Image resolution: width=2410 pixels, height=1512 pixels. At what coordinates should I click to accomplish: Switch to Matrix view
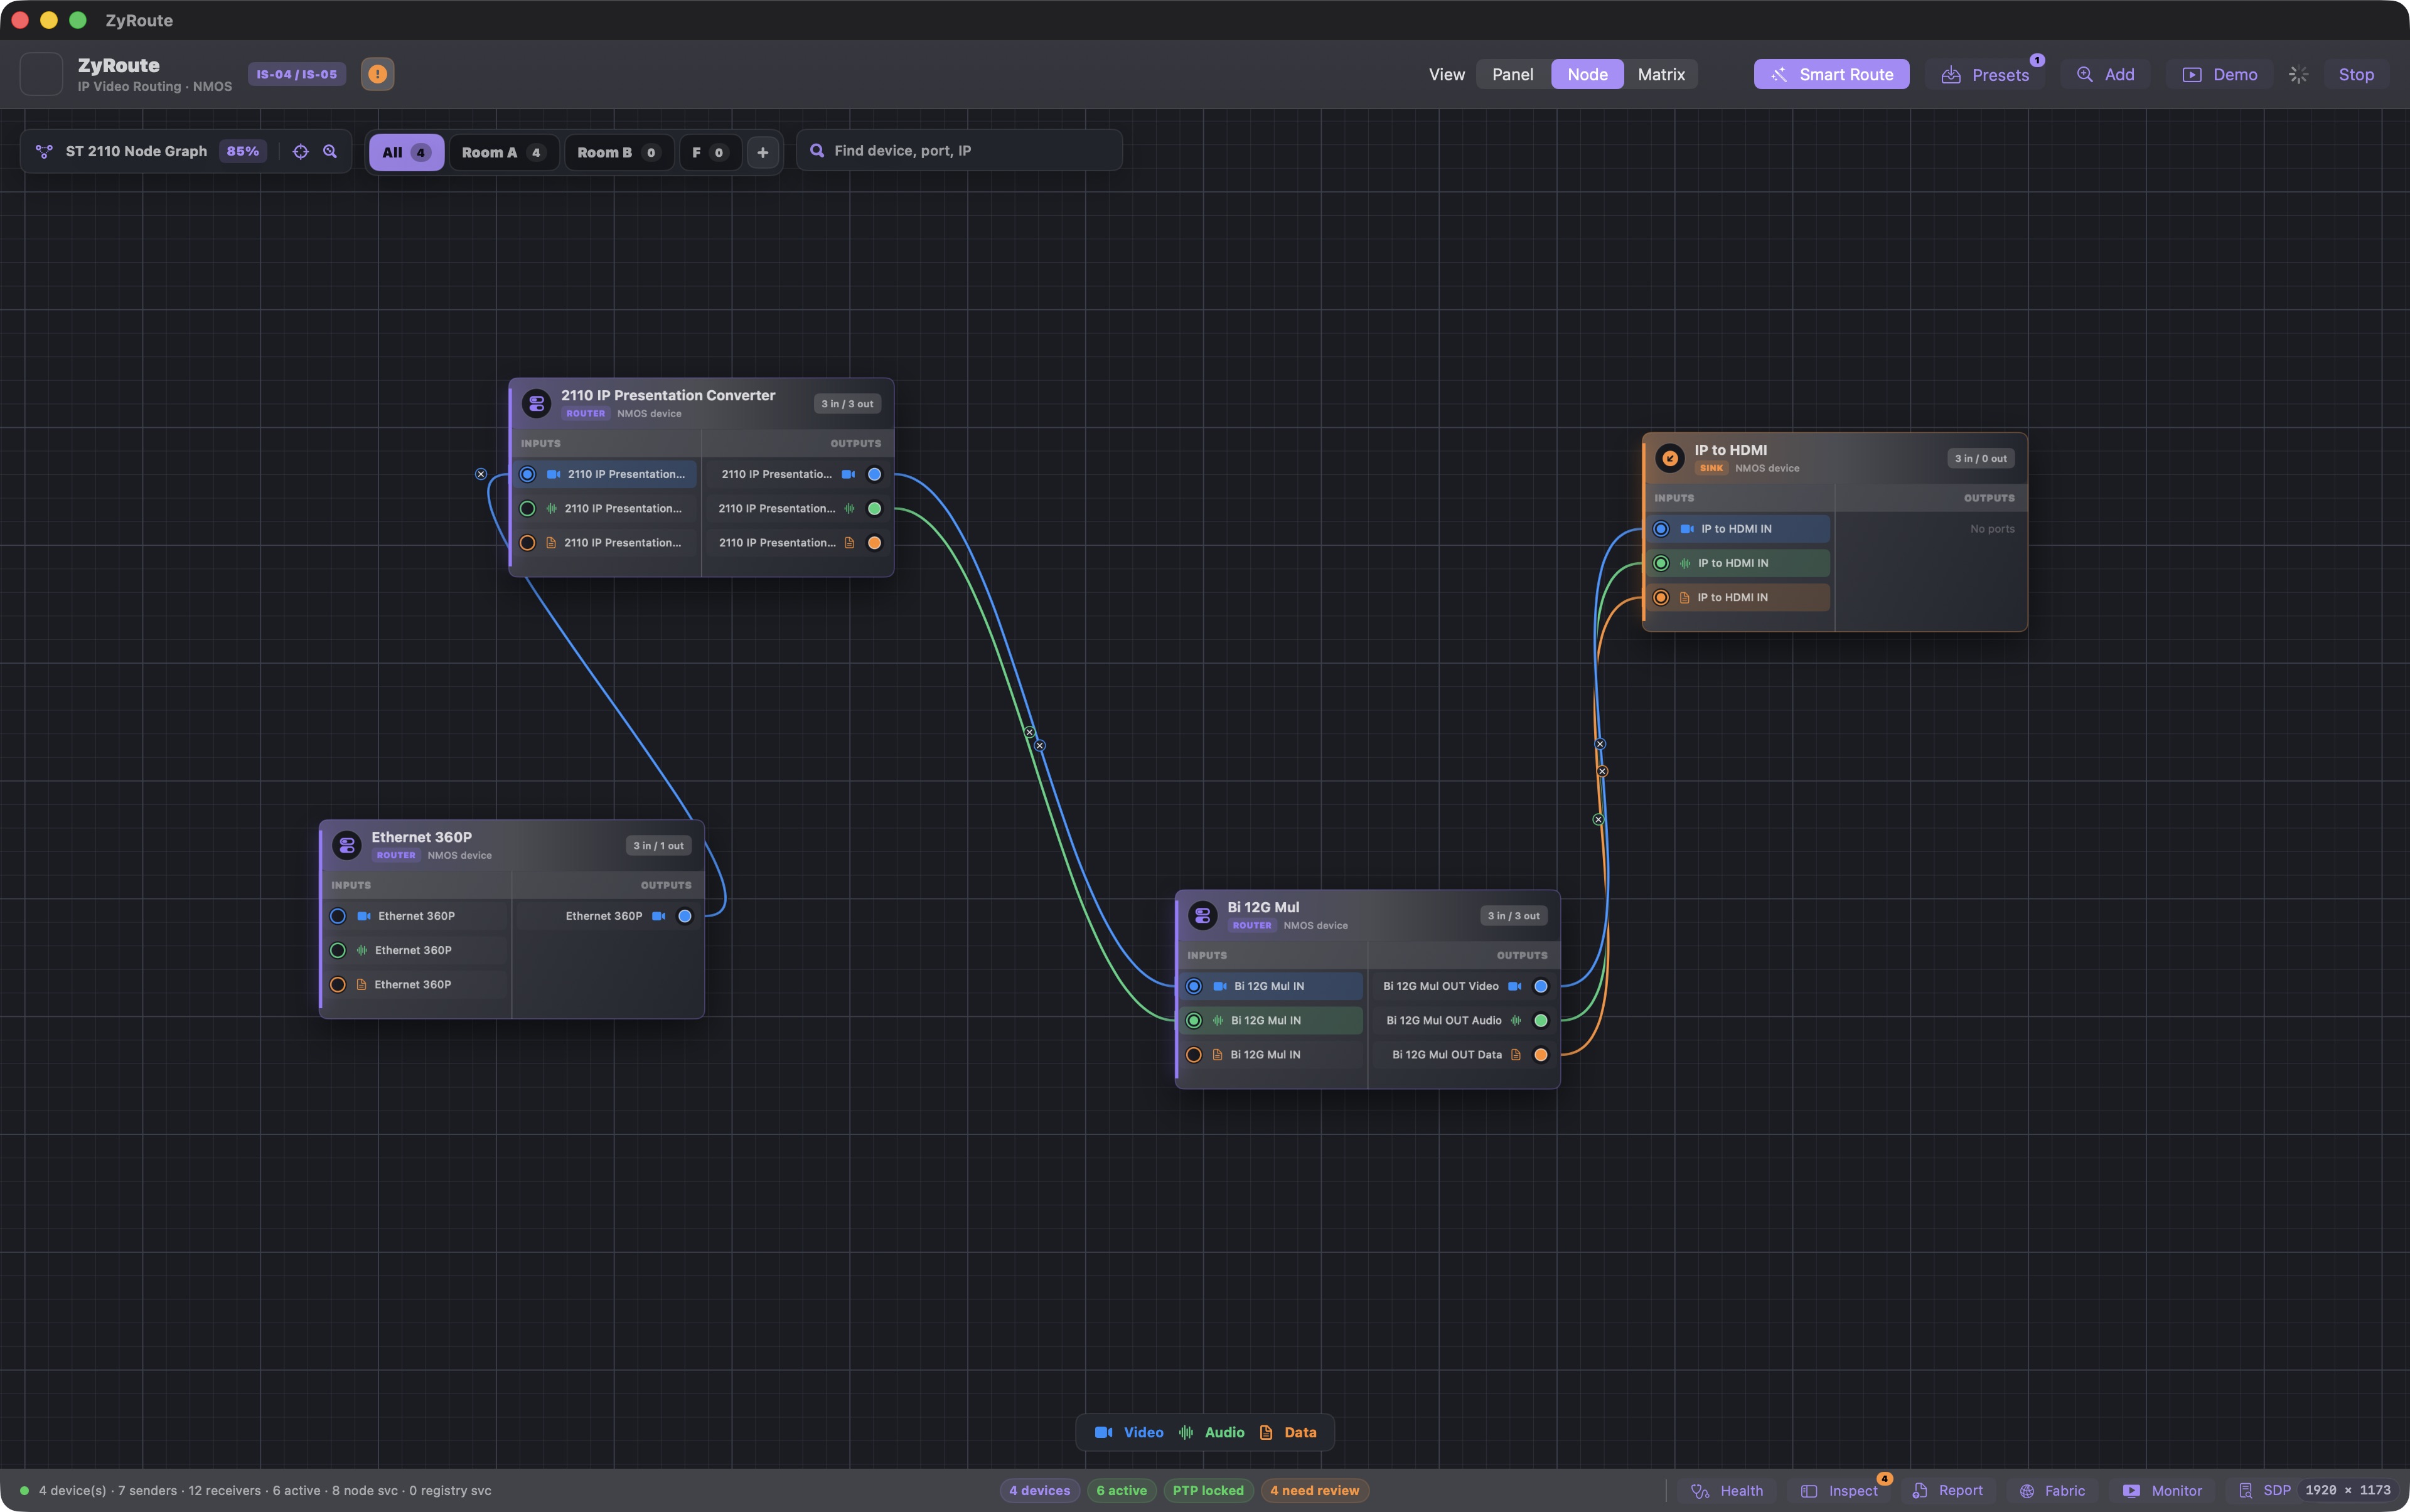pos(1661,74)
